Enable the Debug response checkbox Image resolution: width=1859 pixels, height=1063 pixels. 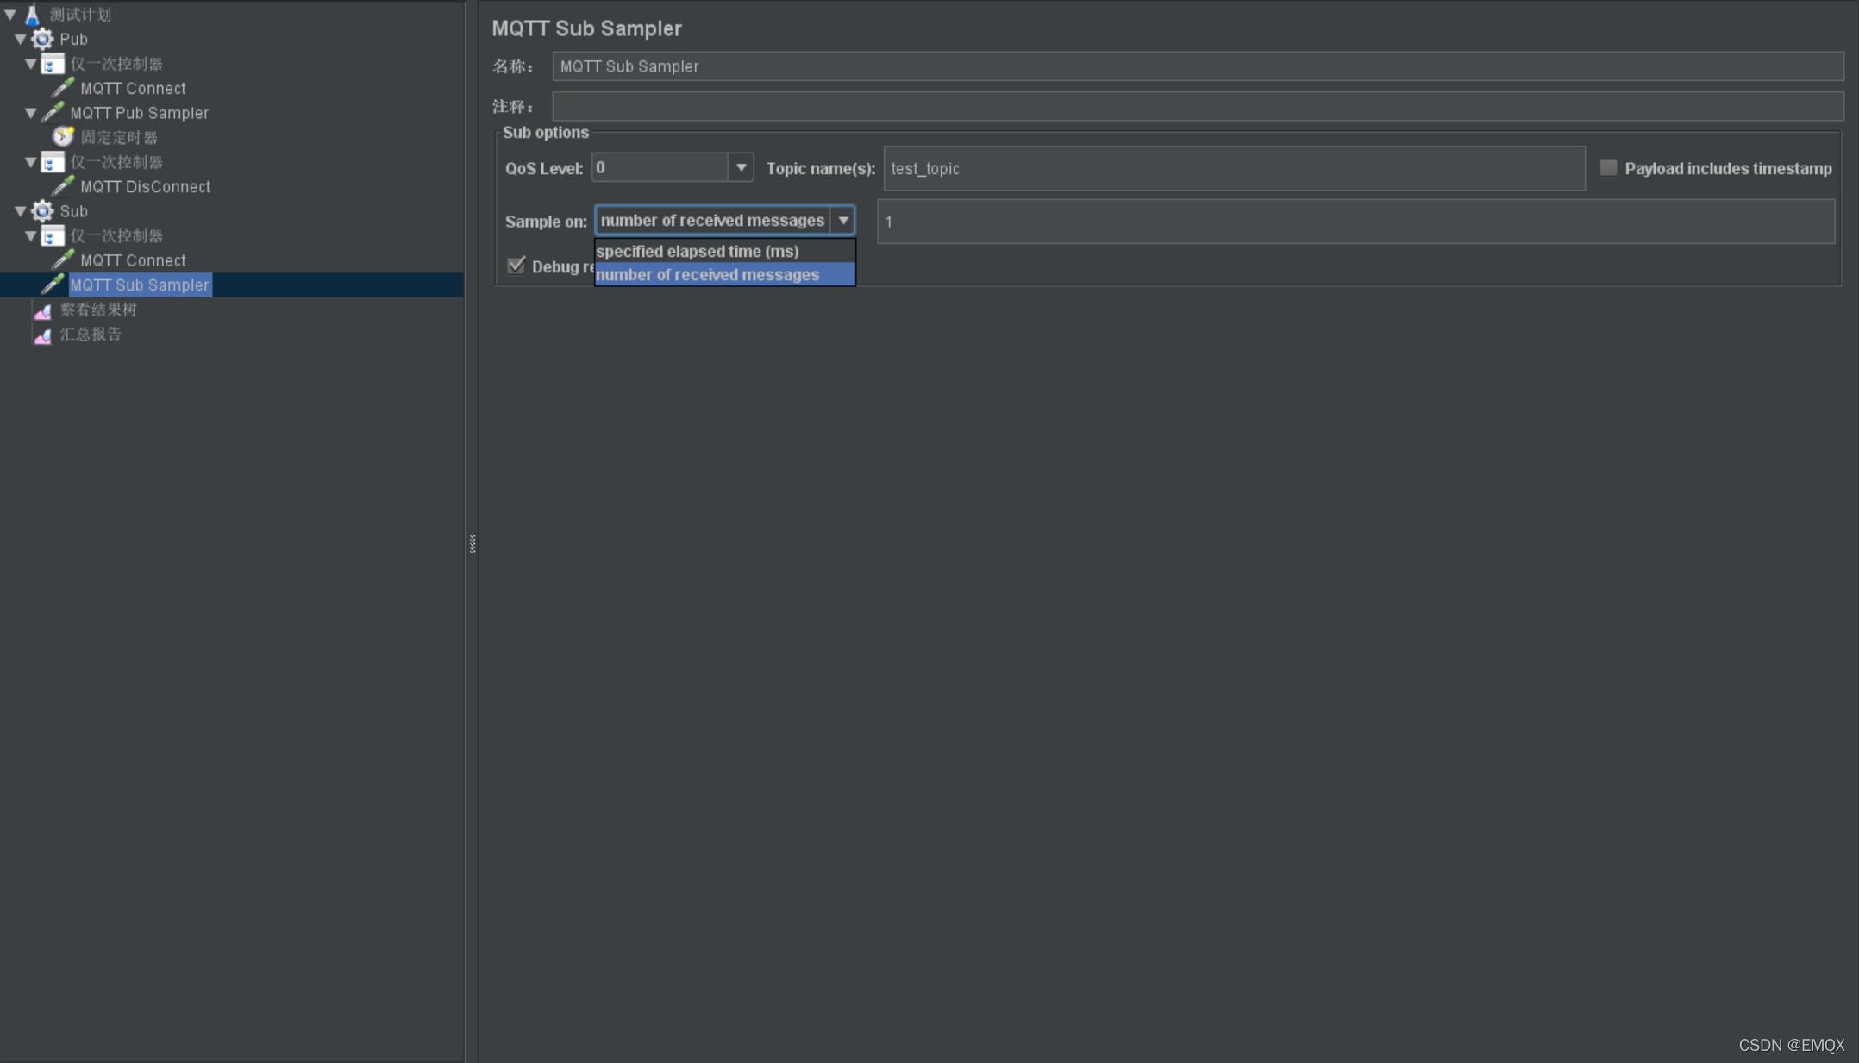pos(517,266)
